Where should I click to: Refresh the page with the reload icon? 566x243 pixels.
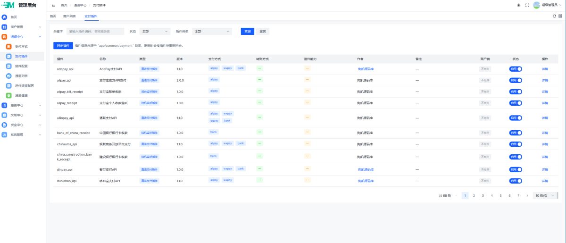tap(554, 16)
